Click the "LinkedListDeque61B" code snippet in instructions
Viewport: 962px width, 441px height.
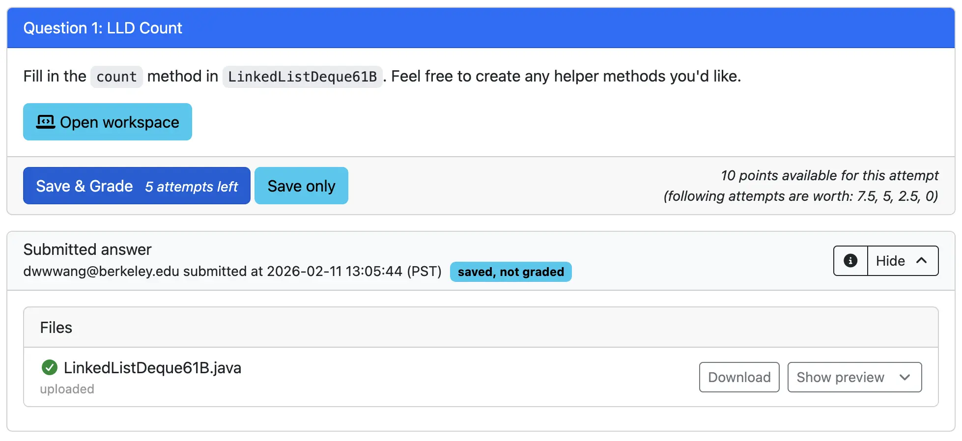(x=302, y=77)
